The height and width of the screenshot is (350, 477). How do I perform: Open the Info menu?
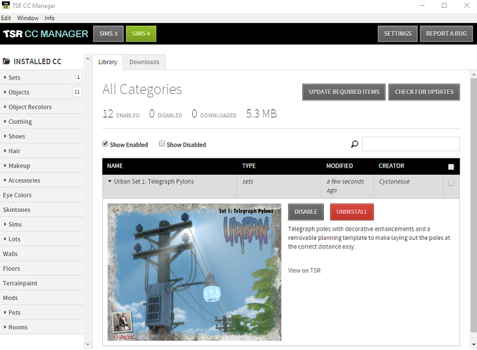coord(50,18)
